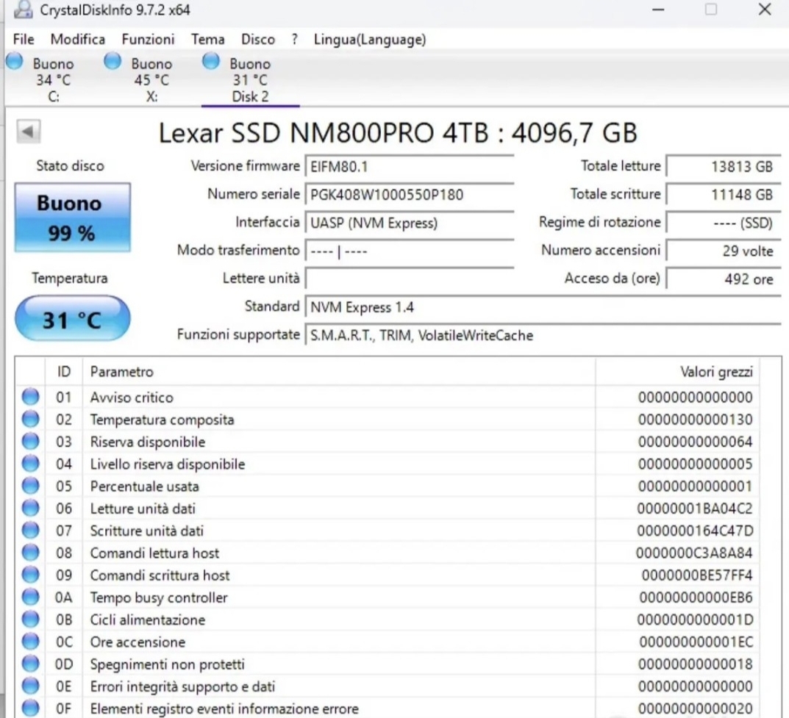Click status orb for Avviso critico row
The height and width of the screenshot is (718, 789).
tap(30, 398)
